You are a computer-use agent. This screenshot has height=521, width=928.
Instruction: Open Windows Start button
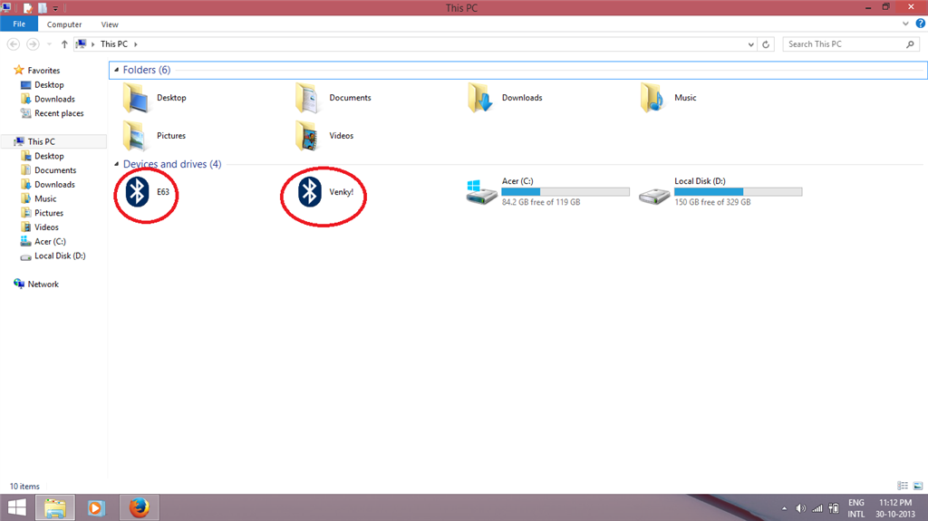(x=17, y=507)
